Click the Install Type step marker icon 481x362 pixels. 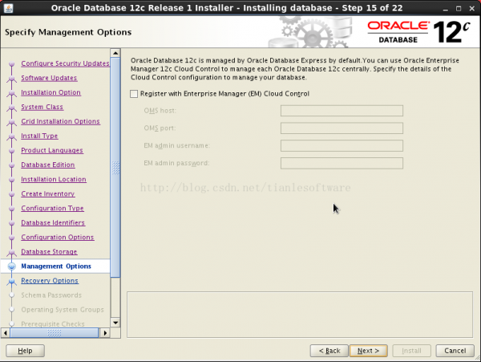coord(12,136)
